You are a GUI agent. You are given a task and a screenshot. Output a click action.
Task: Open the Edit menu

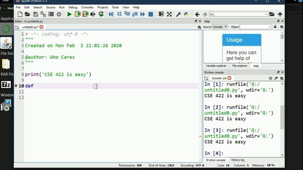pyautogui.click(x=27, y=8)
